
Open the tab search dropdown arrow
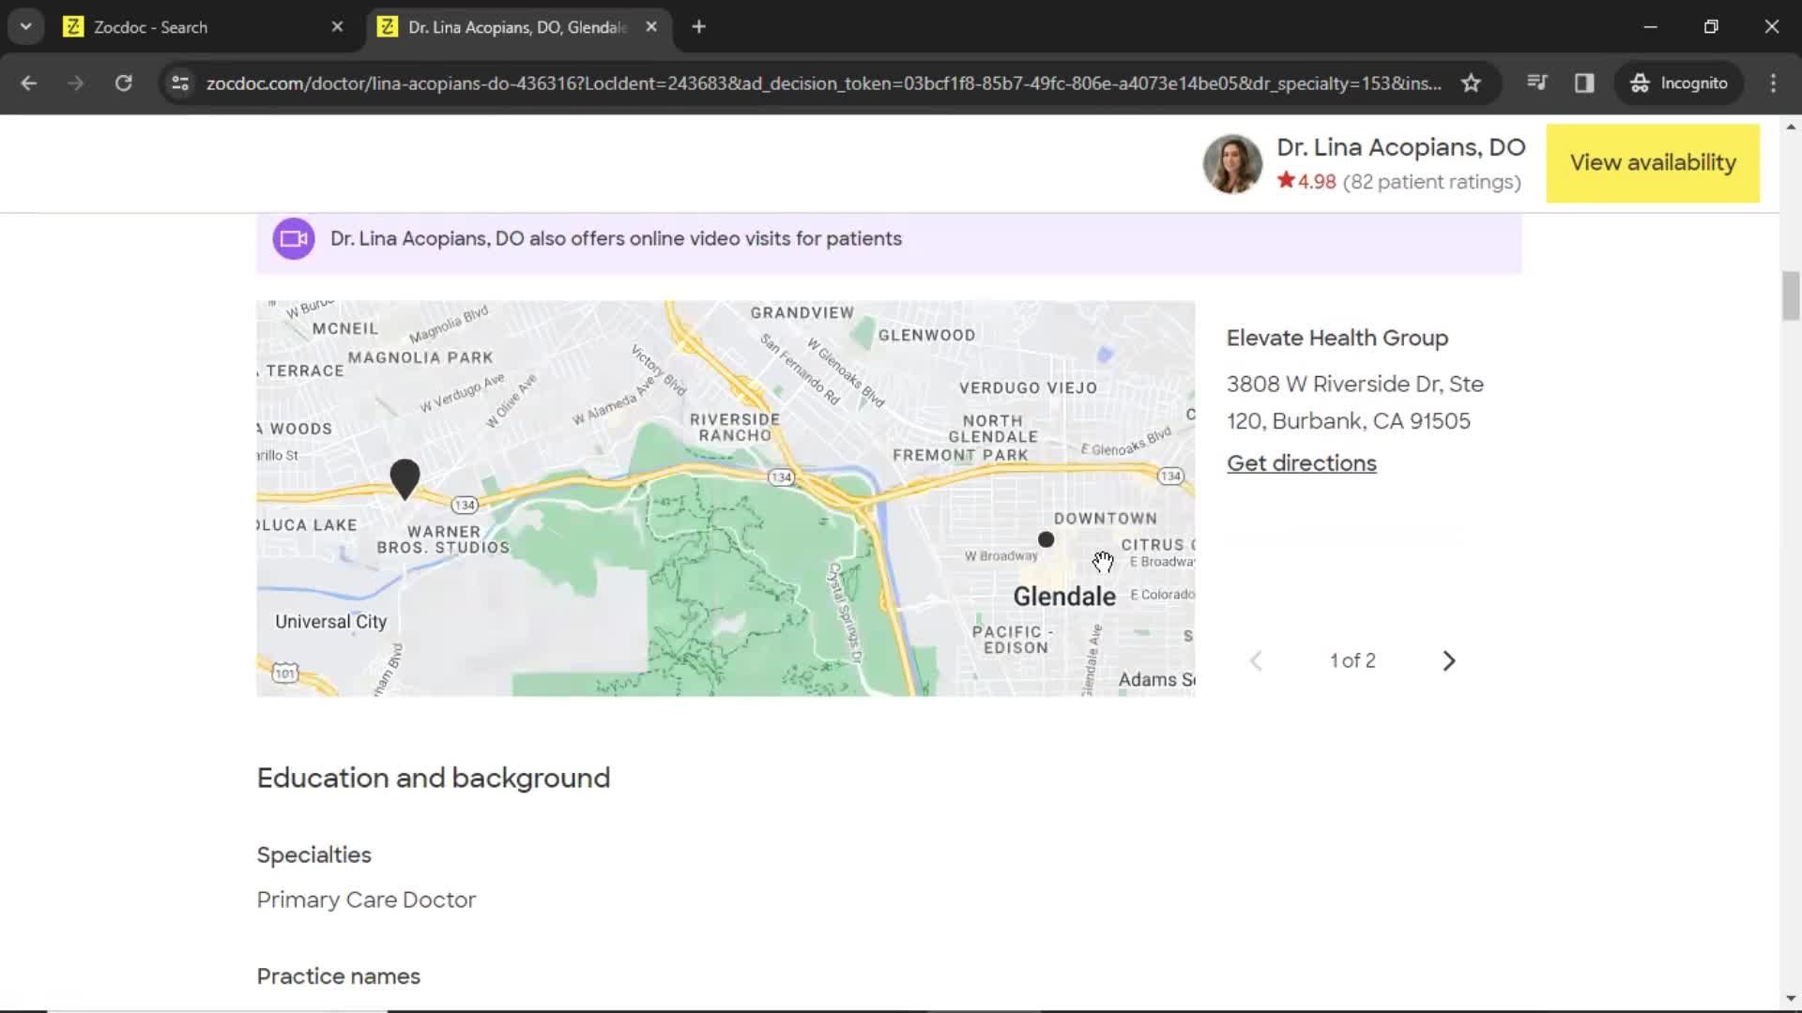click(25, 26)
